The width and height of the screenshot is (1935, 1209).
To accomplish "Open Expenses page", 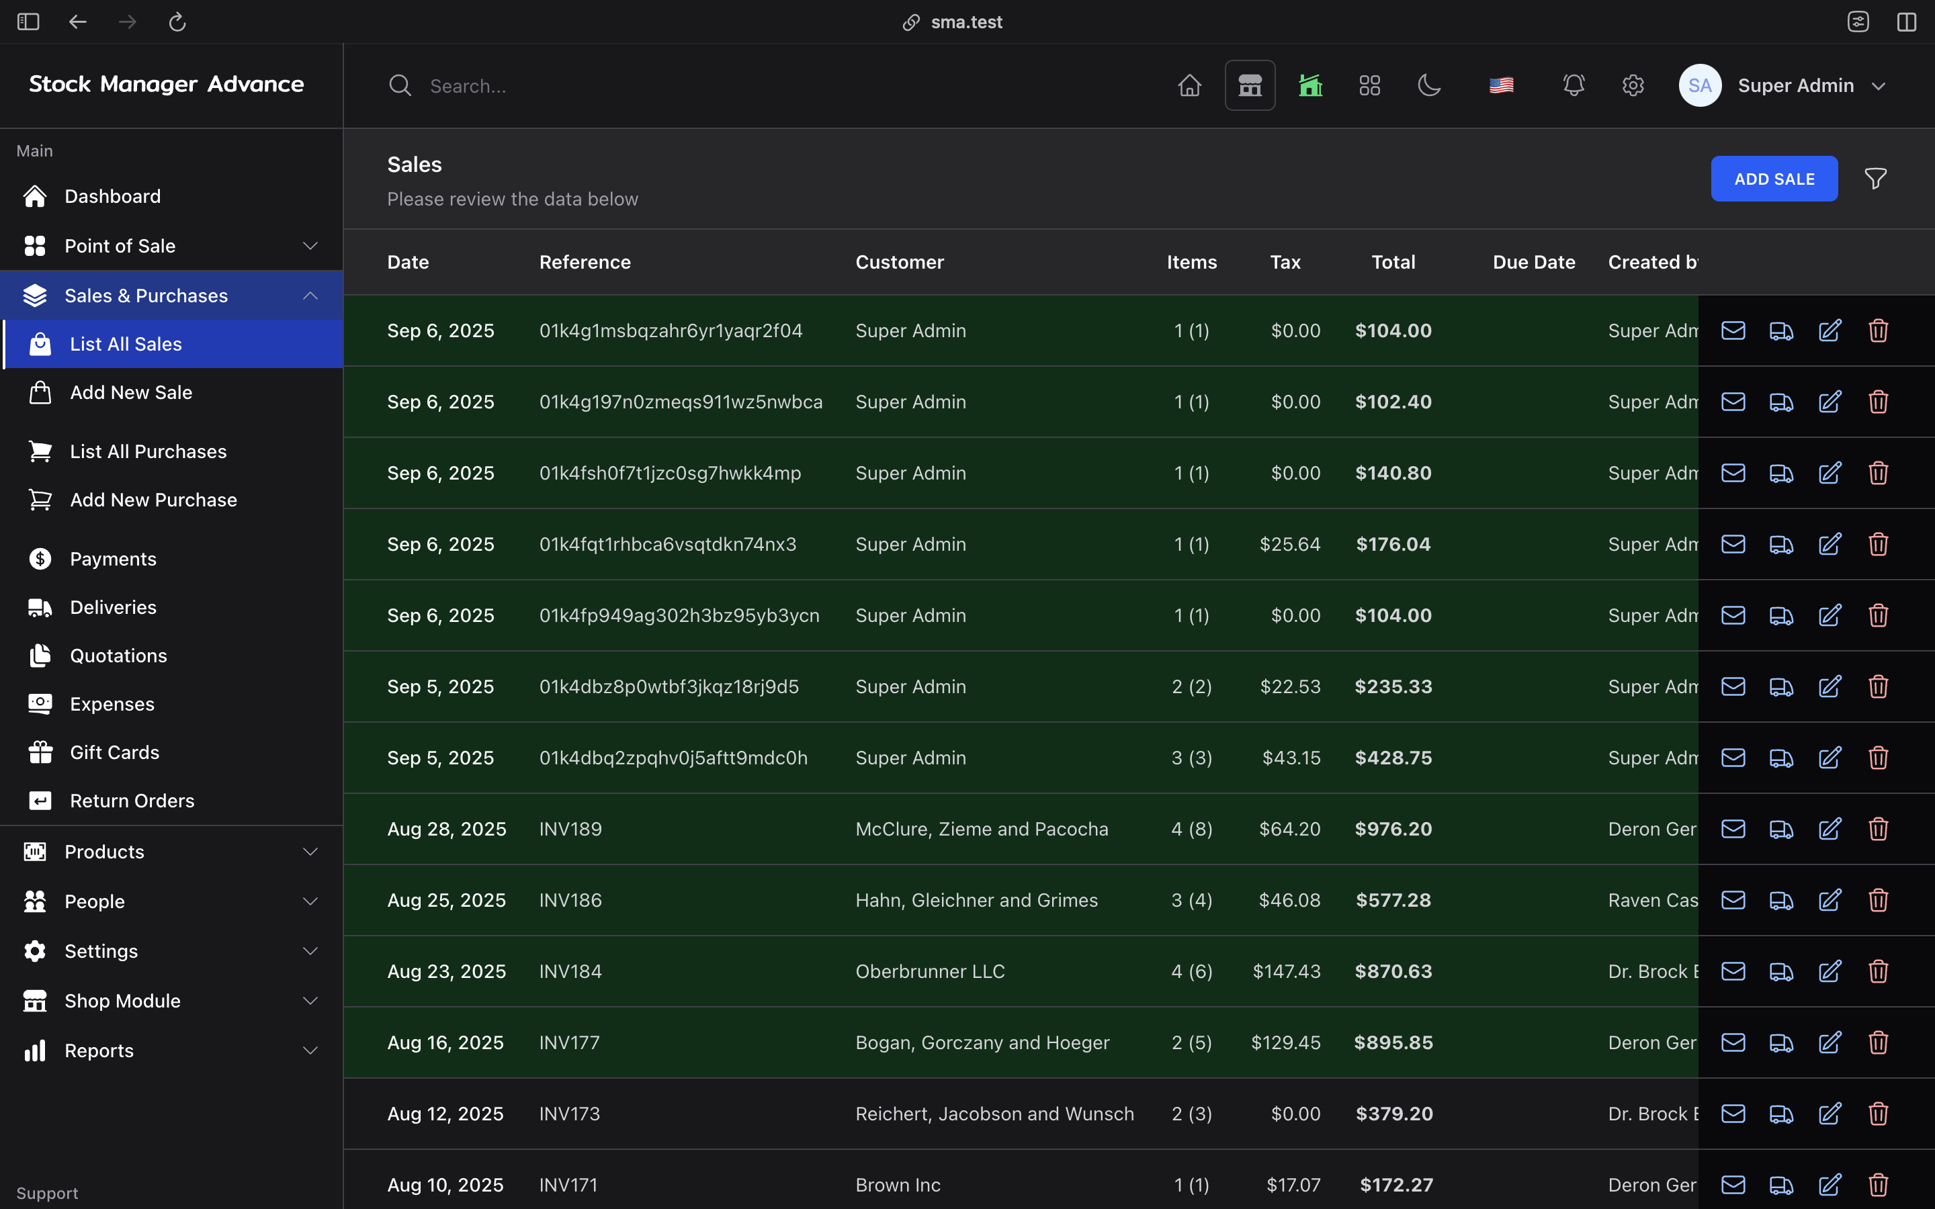I will [173, 704].
